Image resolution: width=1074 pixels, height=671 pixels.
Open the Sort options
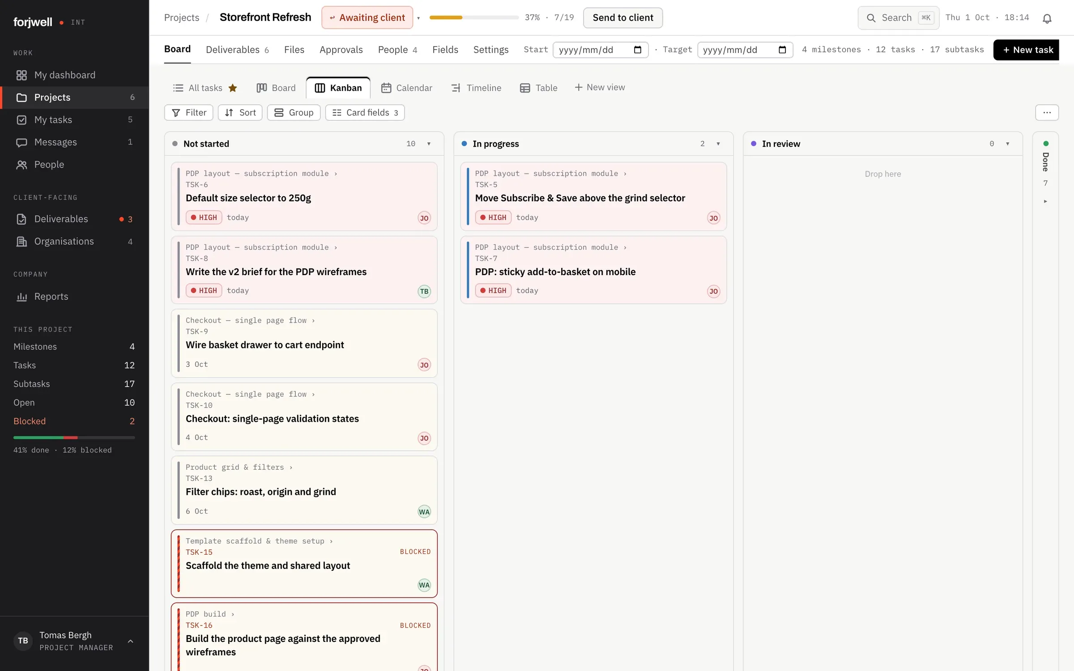click(x=240, y=113)
